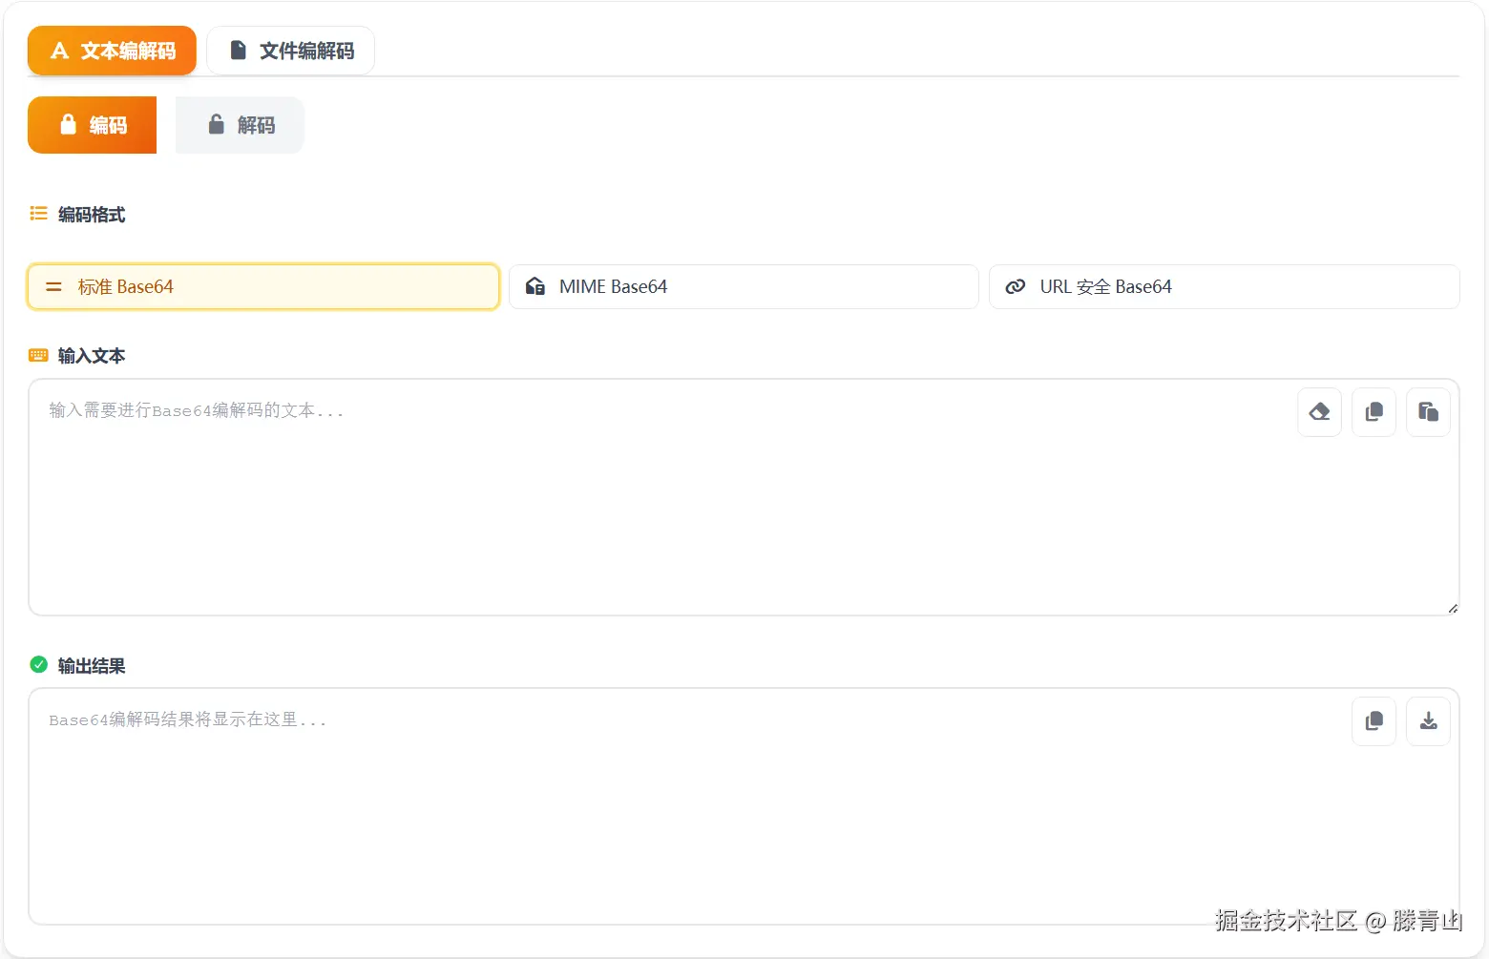Click the input textarea resize handle
This screenshot has width=1489, height=959.
pyautogui.click(x=1452, y=608)
